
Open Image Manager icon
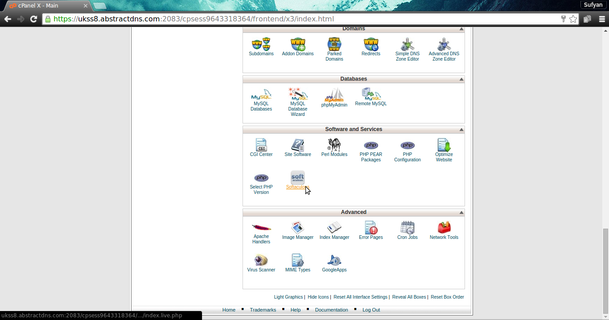click(298, 228)
